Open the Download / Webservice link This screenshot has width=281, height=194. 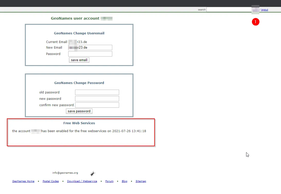pyautogui.click(x=82, y=181)
